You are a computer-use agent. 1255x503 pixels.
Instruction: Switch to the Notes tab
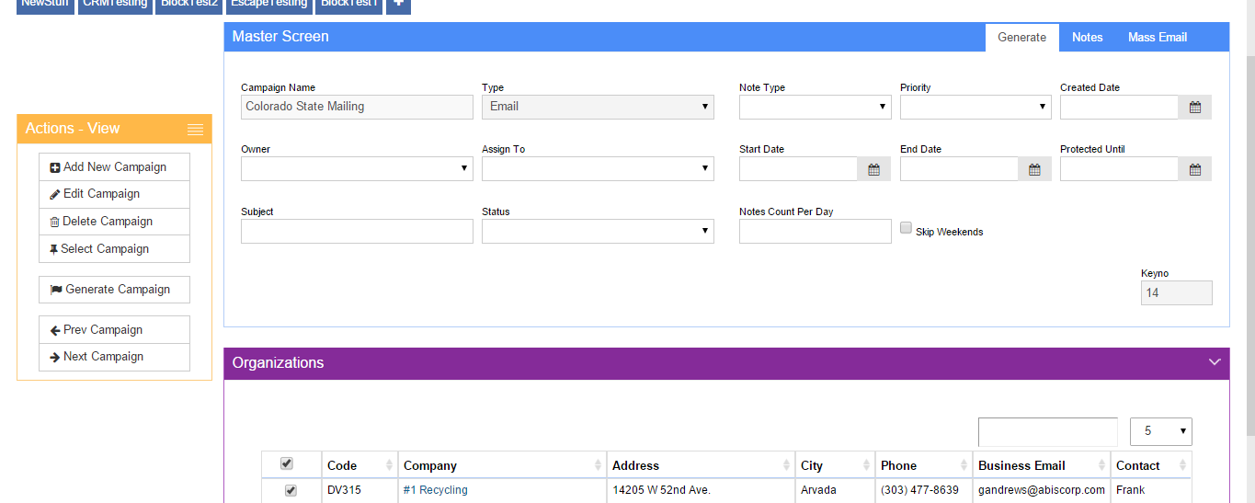[1087, 38]
